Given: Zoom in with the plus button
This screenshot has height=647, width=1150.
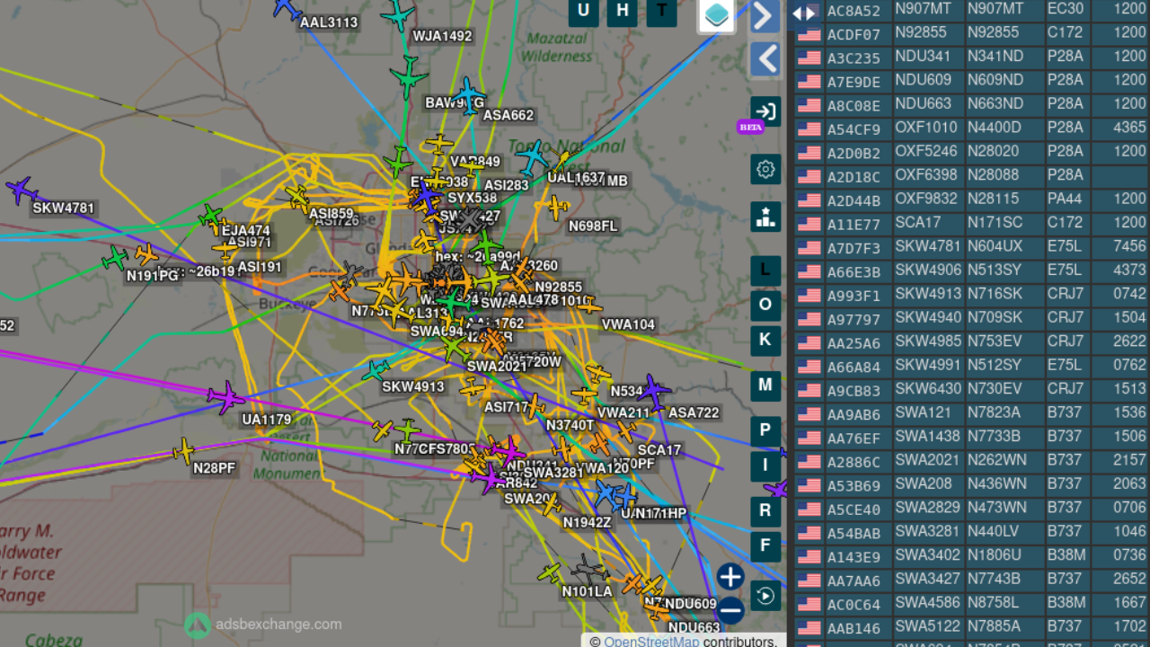Looking at the screenshot, I should coord(730,577).
